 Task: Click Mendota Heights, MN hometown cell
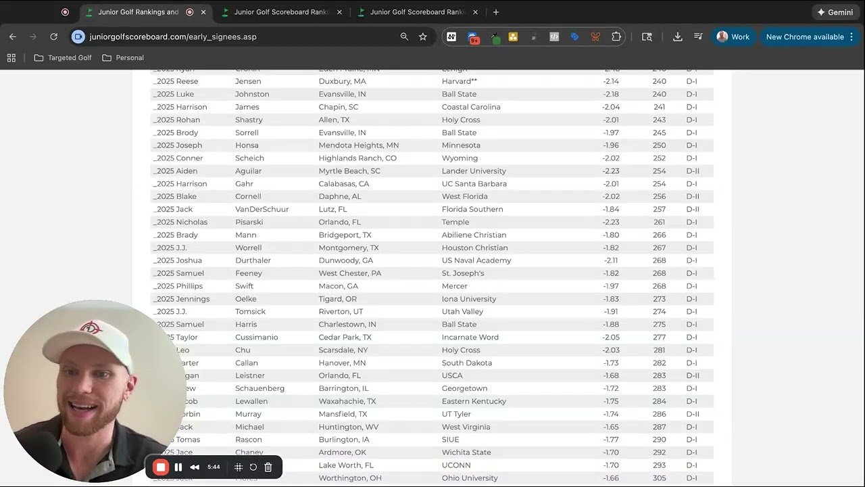(x=359, y=145)
